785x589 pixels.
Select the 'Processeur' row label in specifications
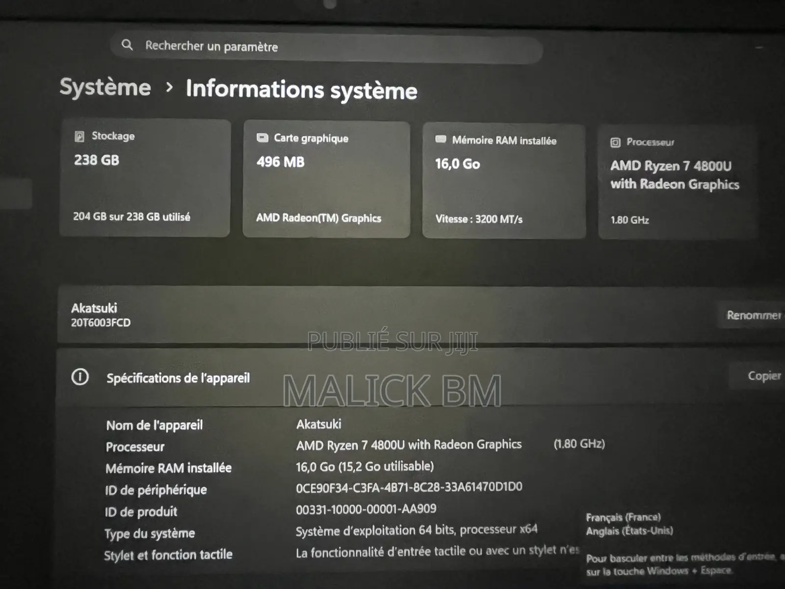pos(135,447)
